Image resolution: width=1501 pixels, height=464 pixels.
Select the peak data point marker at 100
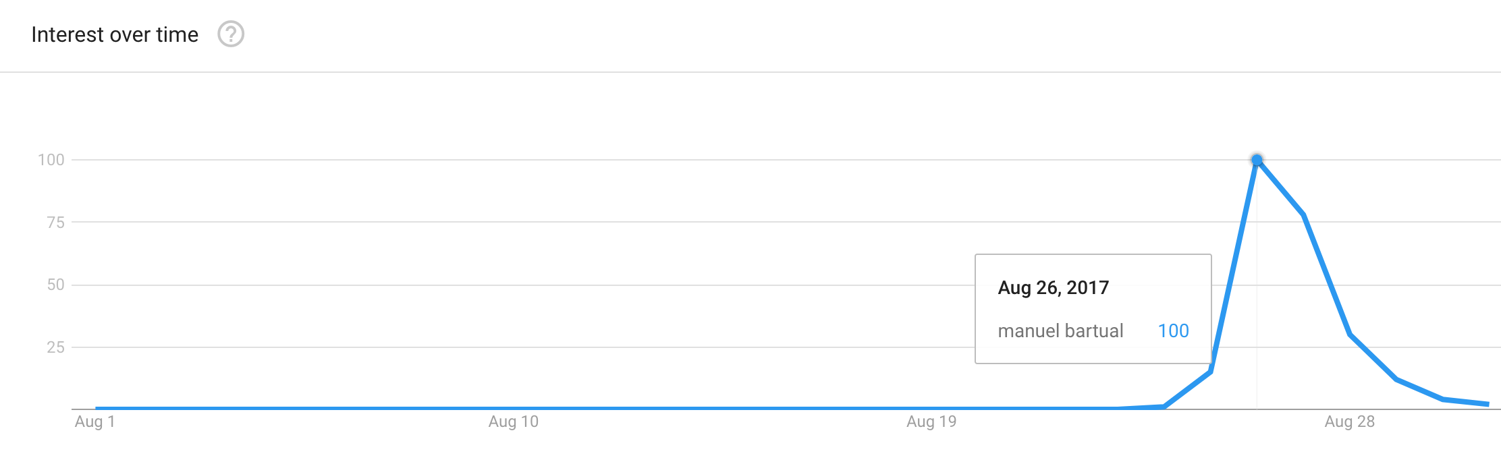(x=1257, y=160)
